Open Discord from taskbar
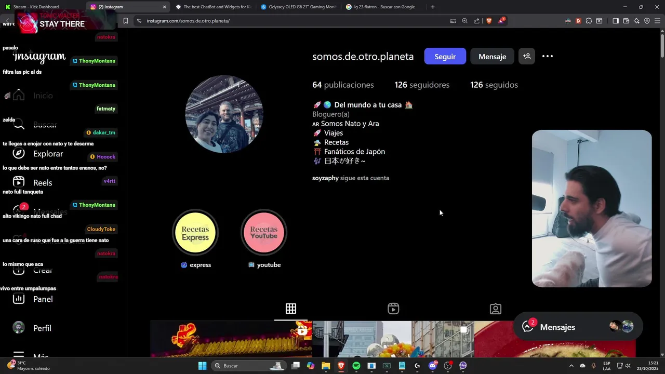Screen dimensions: 665x374 (x=433, y=366)
